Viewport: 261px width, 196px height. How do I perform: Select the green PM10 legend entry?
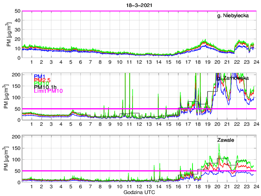(x=41, y=83)
